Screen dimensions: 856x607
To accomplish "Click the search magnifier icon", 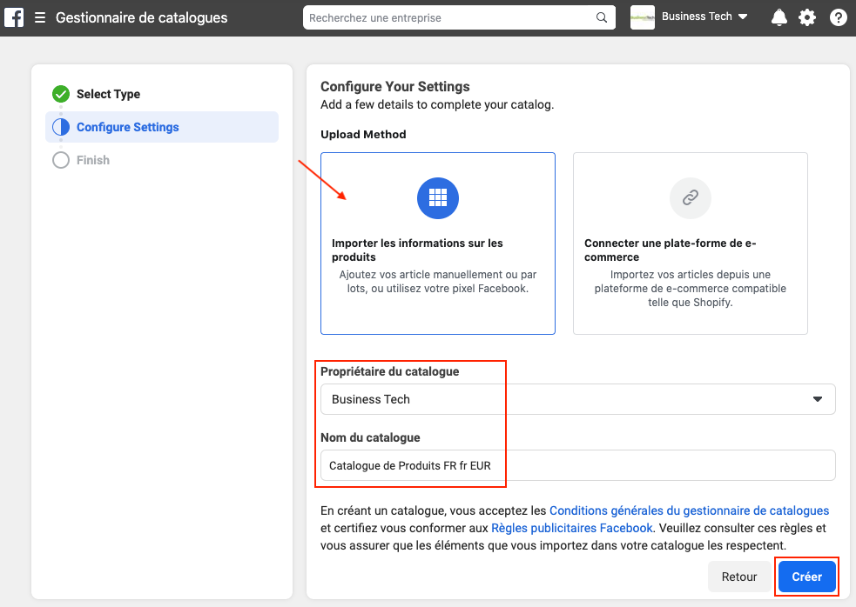I will pos(602,17).
